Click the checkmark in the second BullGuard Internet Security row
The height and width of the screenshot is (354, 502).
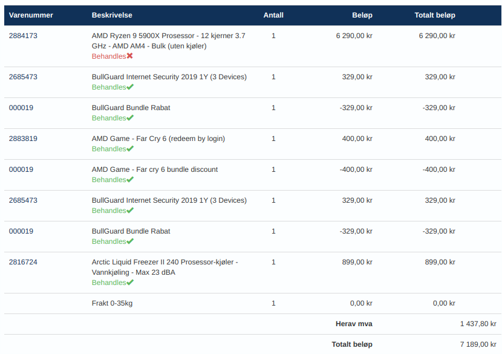click(x=130, y=210)
